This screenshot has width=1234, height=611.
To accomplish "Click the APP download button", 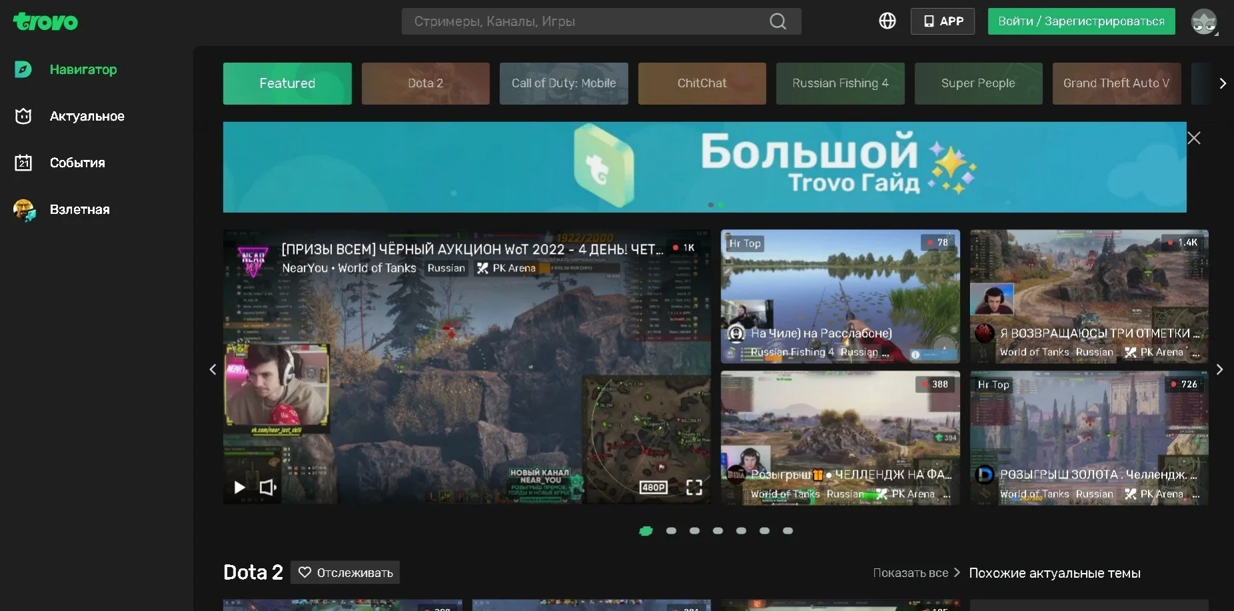I will pyautogui.click(x=943, y=21).
